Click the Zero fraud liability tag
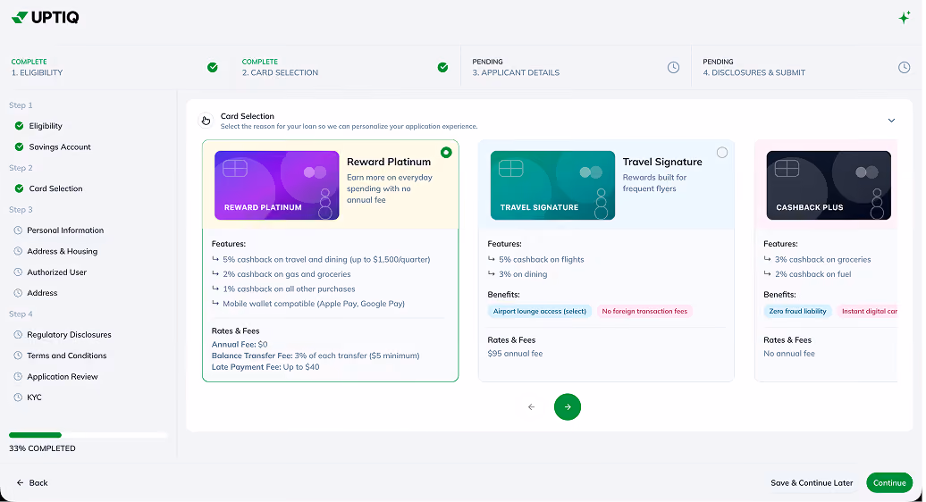The width and height of the screenshot is (926, 502). (797, 312)
